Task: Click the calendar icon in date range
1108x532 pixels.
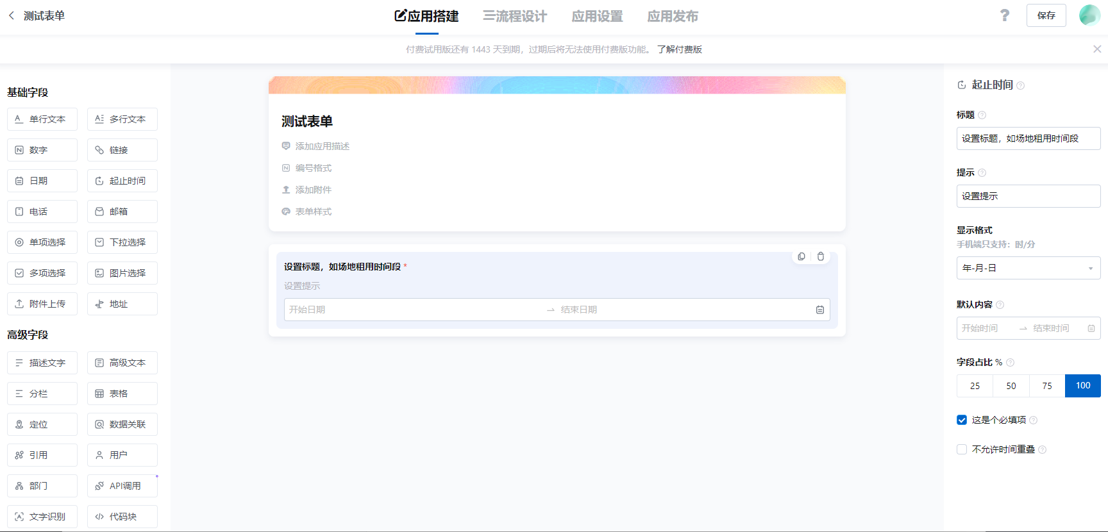Action: (x=820, y=310)
